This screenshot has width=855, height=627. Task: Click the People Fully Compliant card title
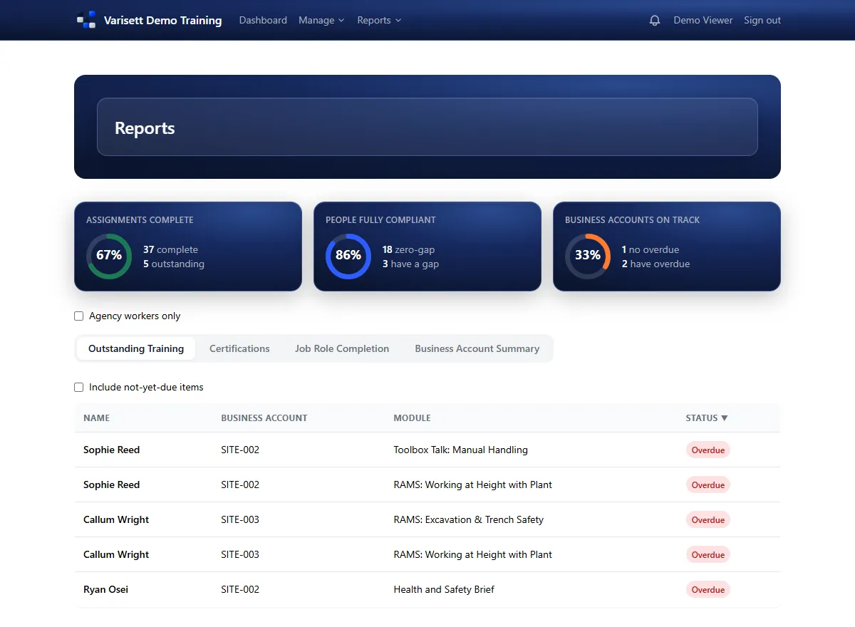[380, 220]
